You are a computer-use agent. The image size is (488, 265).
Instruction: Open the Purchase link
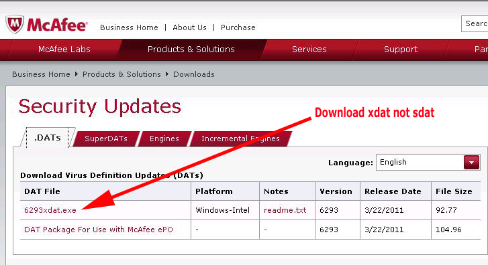[238, 27]
